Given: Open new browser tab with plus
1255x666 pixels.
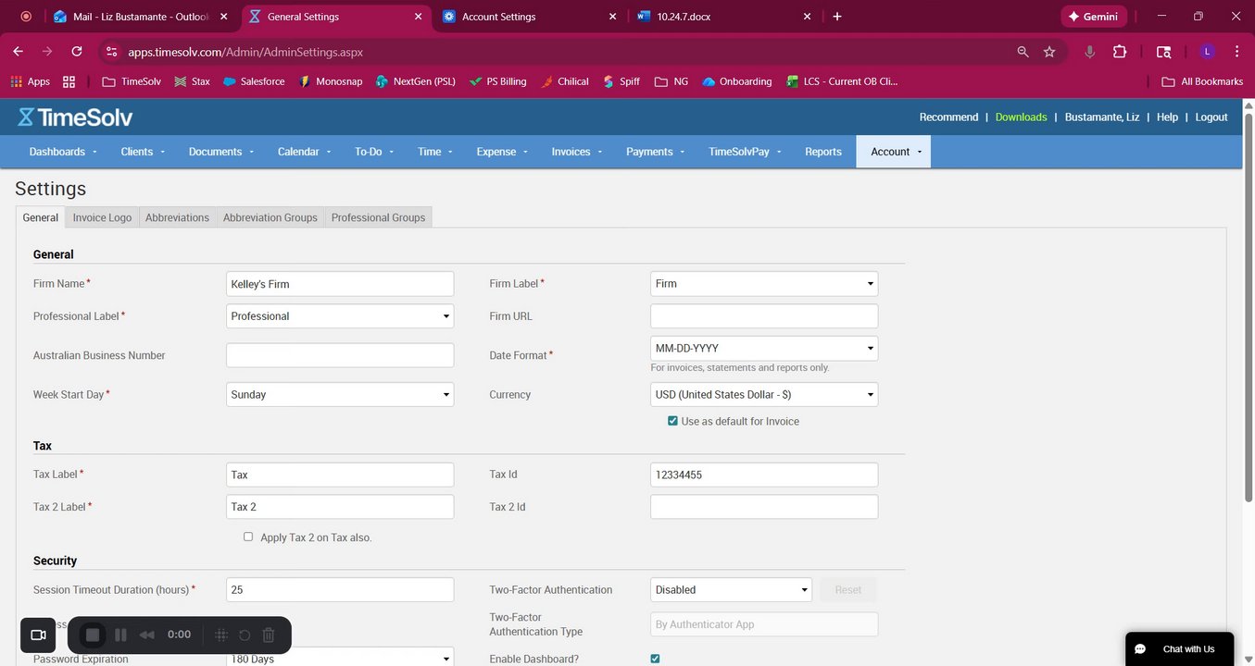Looking at the screenshot, I should pos(837,17).
